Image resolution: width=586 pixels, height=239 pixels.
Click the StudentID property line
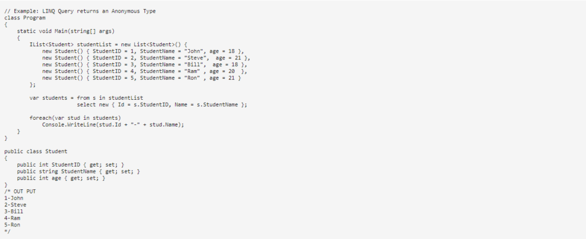(x=70, y=165)
